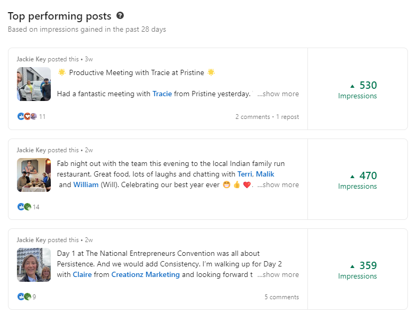Open Malik's profile link
This screenshot has height=314, width=409.
[x=265, y=174]
